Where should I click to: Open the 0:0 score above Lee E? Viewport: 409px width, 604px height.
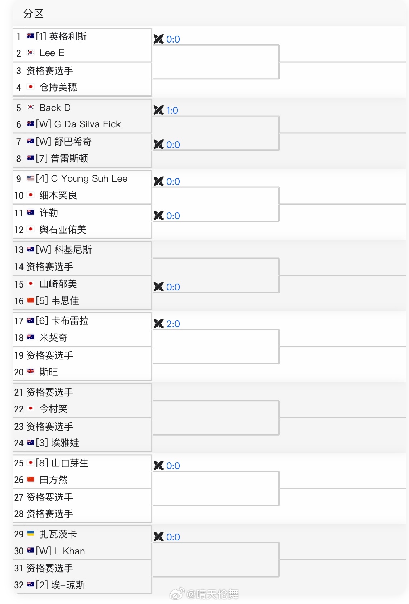[x=174, y=39]
